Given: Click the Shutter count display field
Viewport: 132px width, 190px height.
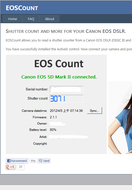Looking at the screenshot, I should coord(67,99).
